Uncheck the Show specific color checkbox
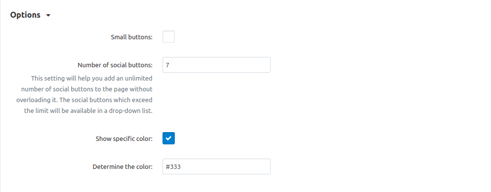The width and height of the screenshot is (491, 192). tap(168, 138)
